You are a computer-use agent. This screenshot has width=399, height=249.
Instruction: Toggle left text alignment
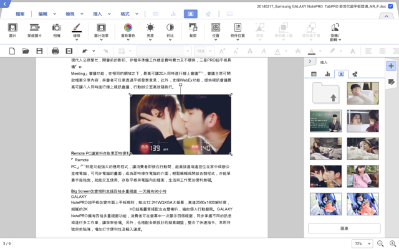click(x=368, y=51)
